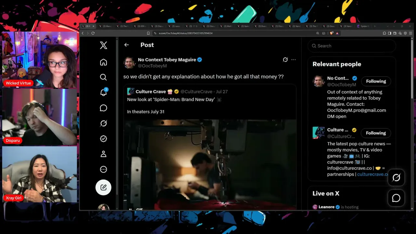Screen dimensions: 416x234
Task: Open No Context Tobey Maguire's profile name
Action: pyautogui.click(x=167, y=59)
